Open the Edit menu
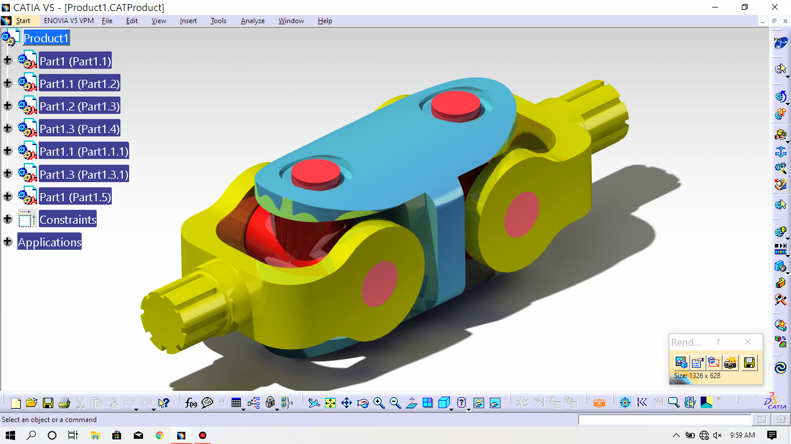The width and height of the screenshot is (791, 444). (x=132, y=21)
